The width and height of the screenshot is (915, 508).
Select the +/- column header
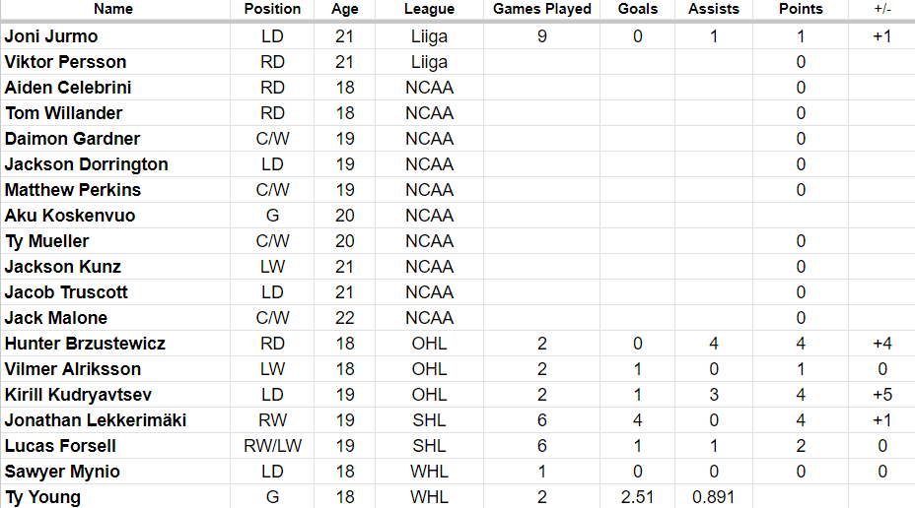[881, 9]
